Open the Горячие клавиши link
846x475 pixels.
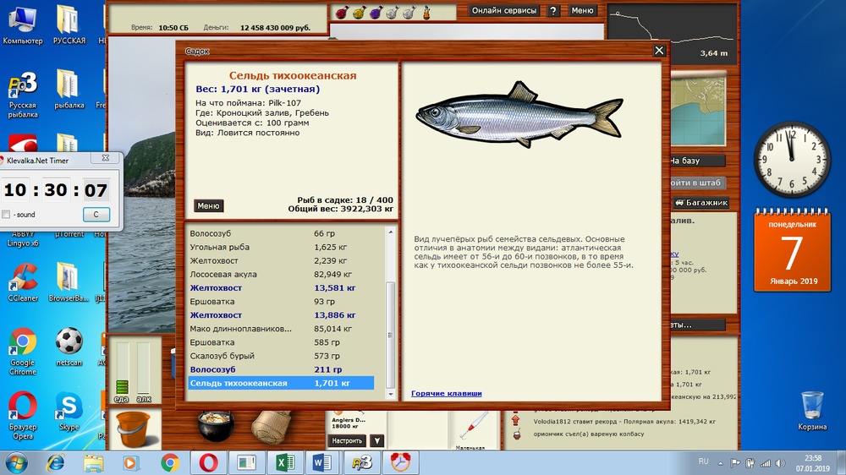pos(447,393)
